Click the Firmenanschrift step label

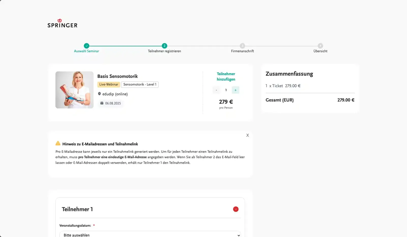click(242, 51)
